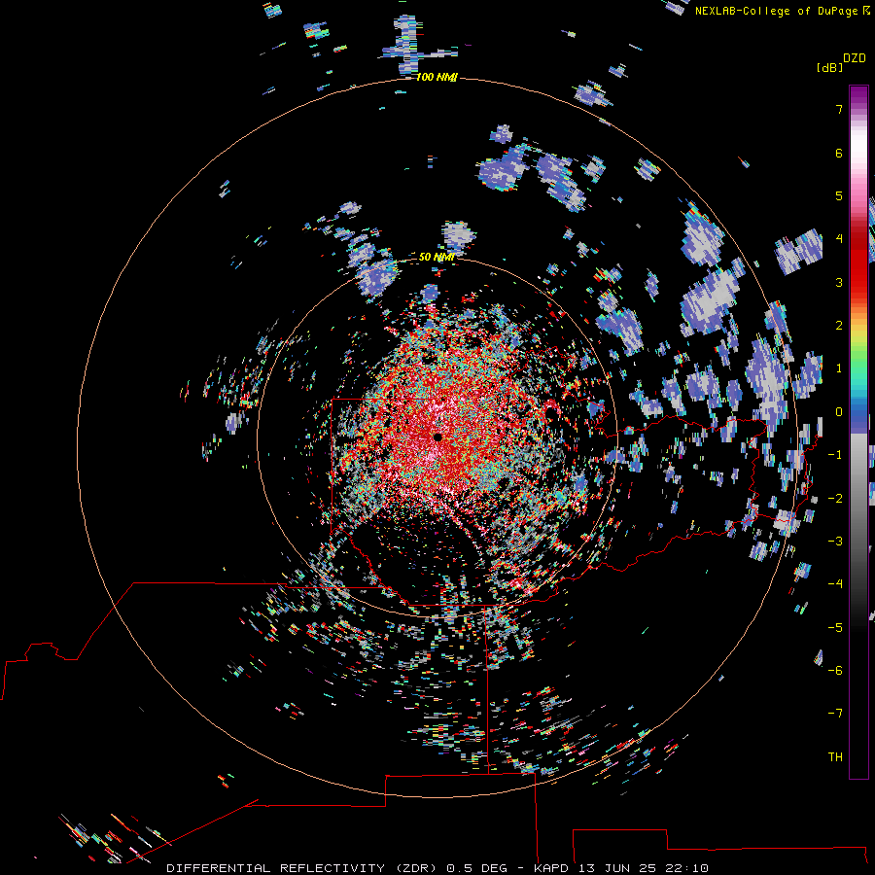This screenshot has width=875, height=875.
Task: Click the NEXLAB-College of DuPage label
Action: [x=777, y=11]
